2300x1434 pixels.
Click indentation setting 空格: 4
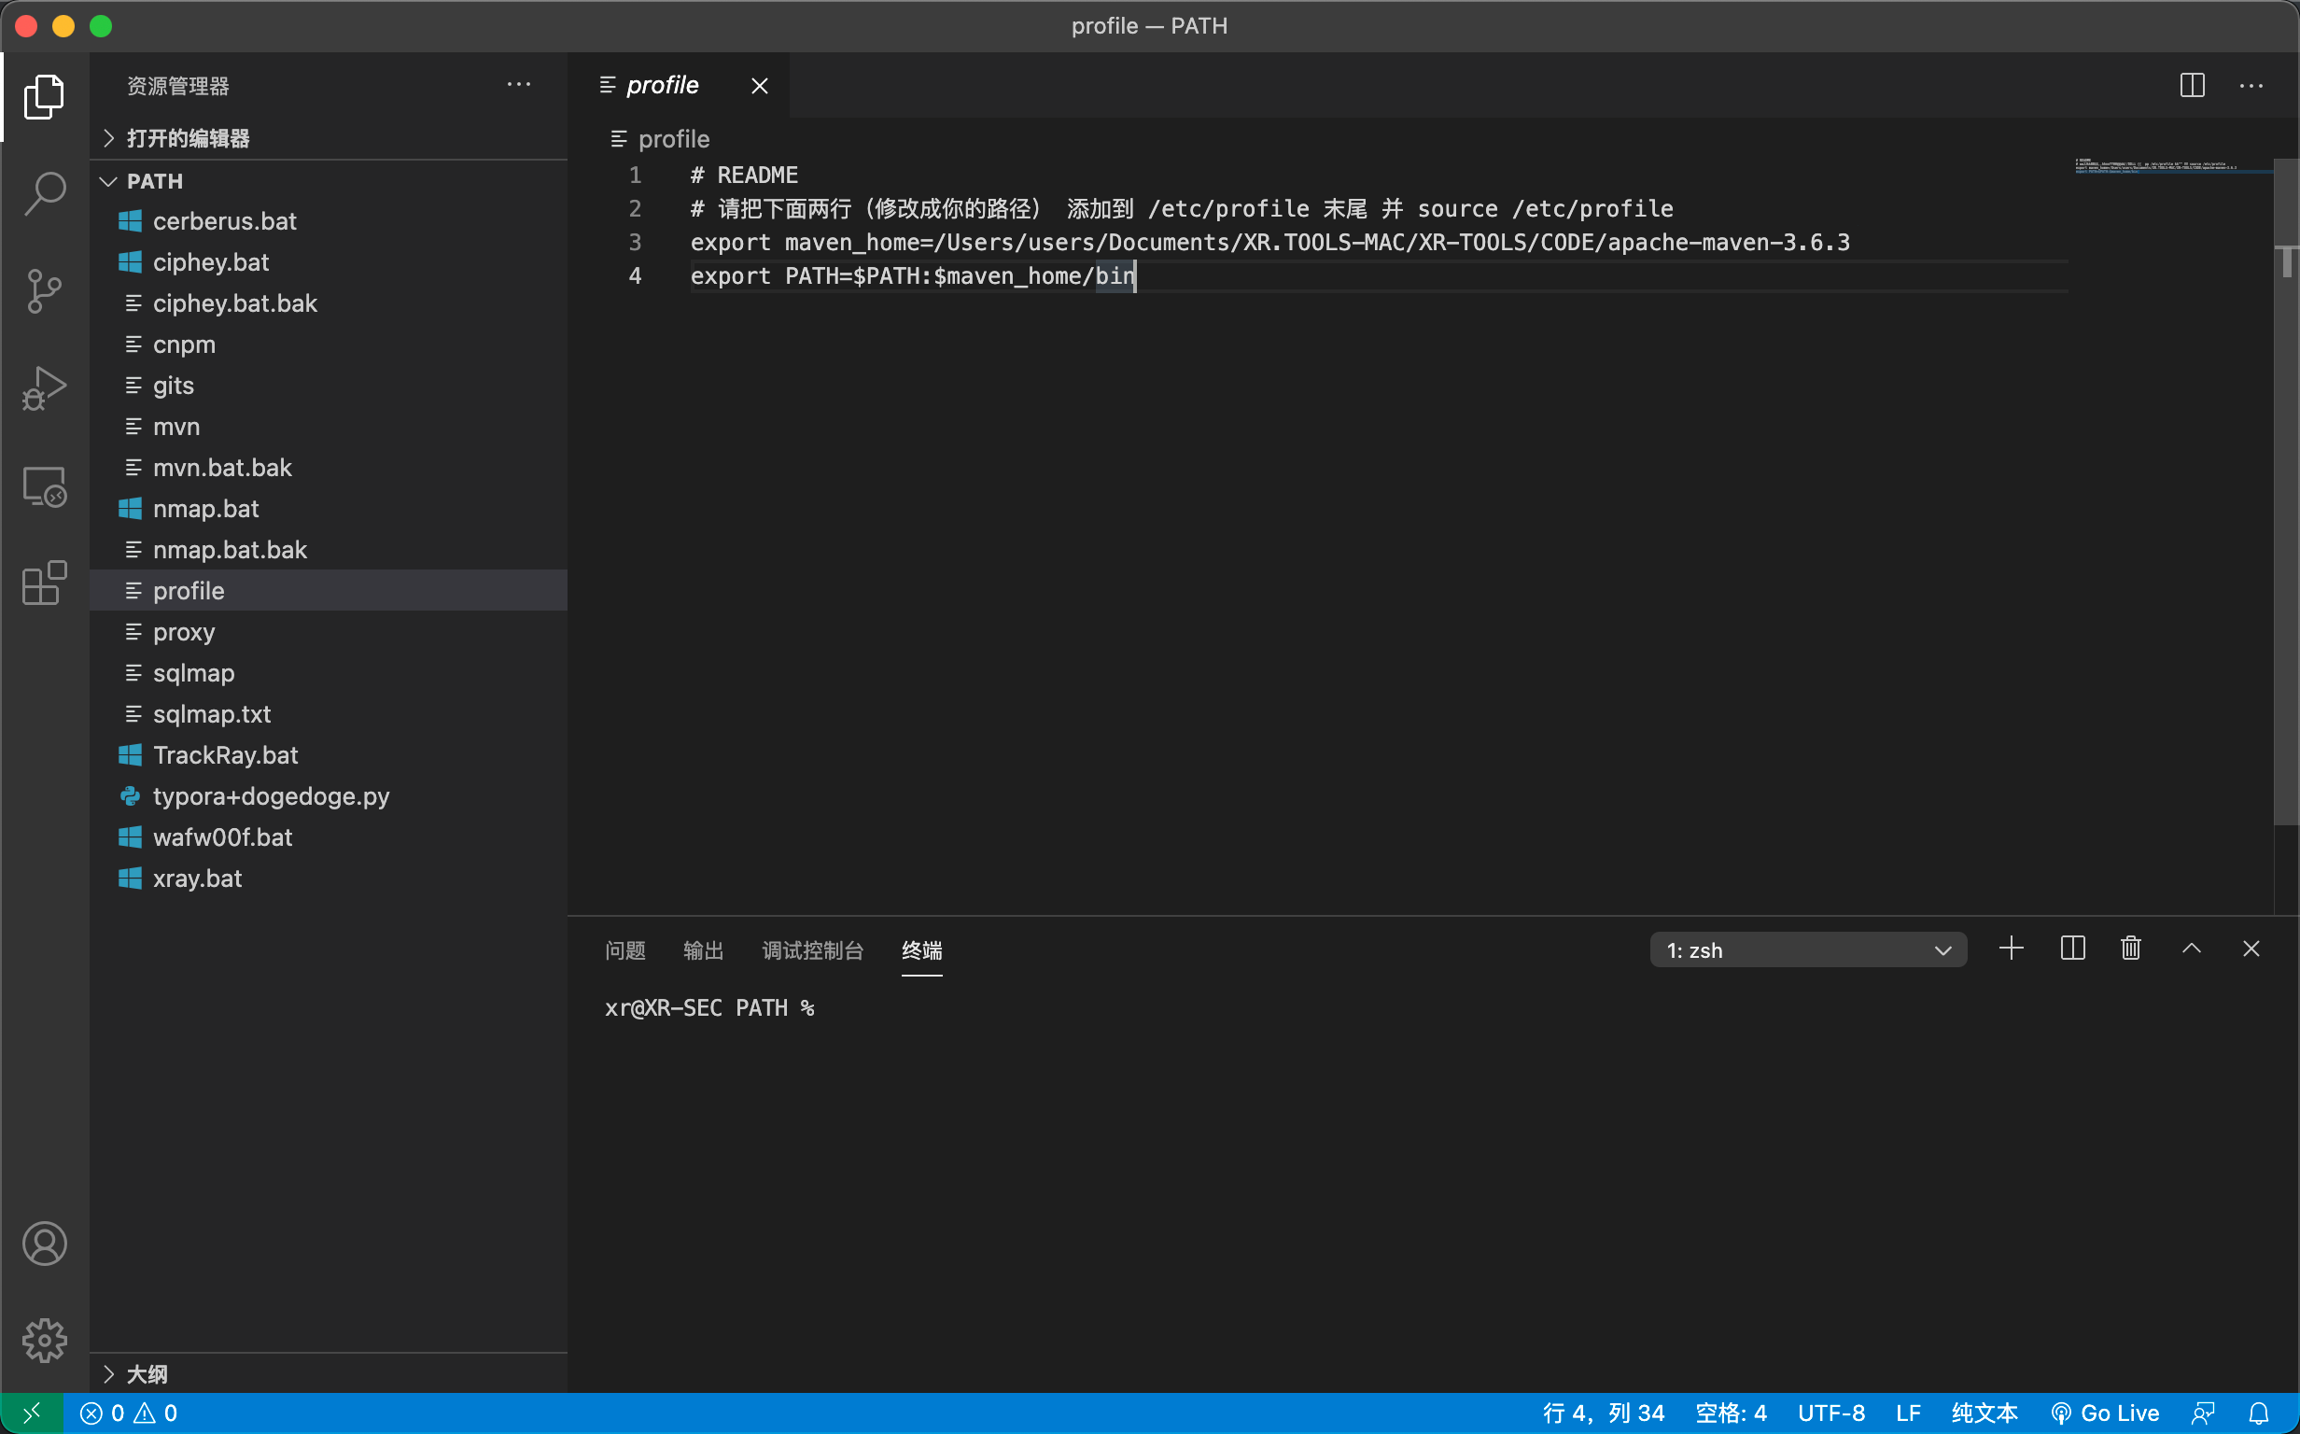tap(1731, 1413)
